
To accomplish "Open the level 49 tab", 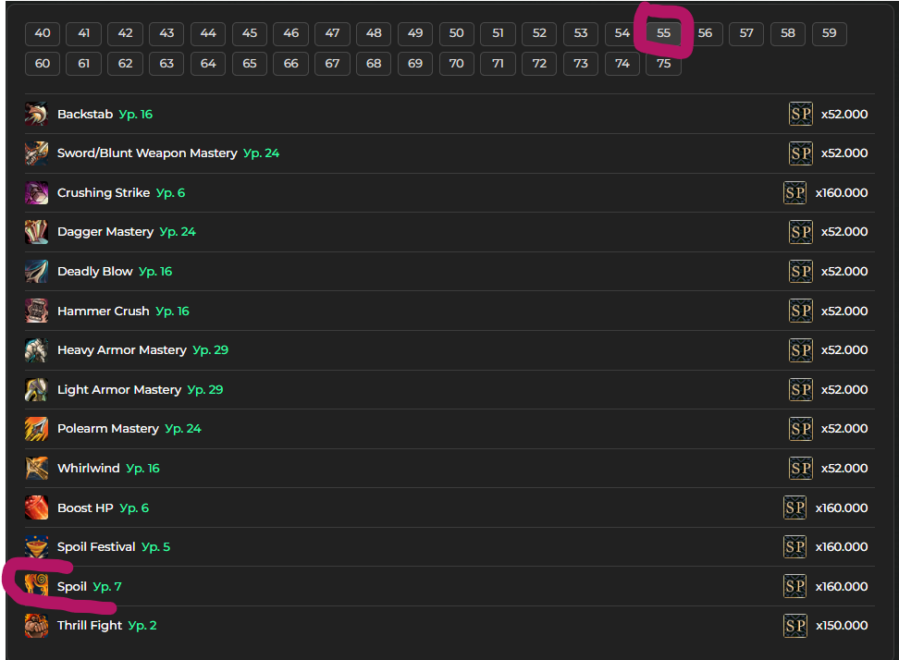I will (x=415, y=33).
